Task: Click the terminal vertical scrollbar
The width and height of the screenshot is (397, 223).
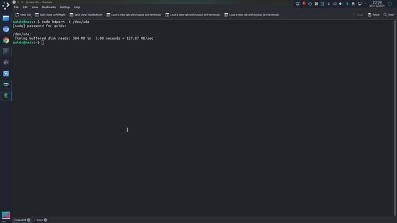Action: pos(395,118)
